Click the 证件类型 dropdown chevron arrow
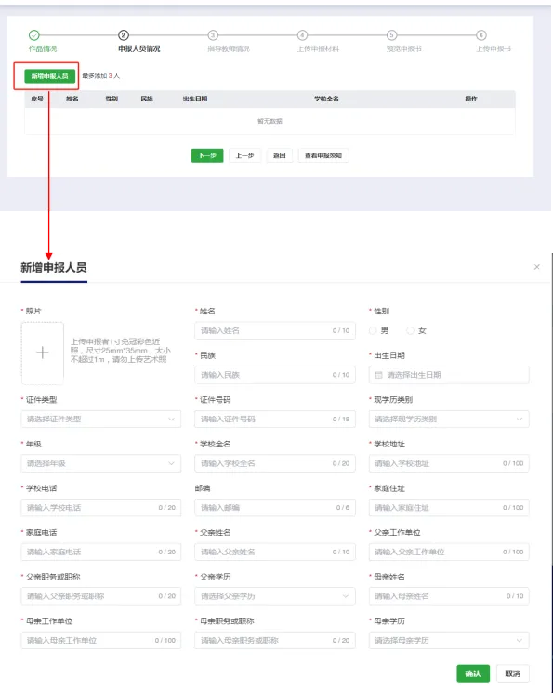The width and height of the screenshot is (553, 693). 171,419
